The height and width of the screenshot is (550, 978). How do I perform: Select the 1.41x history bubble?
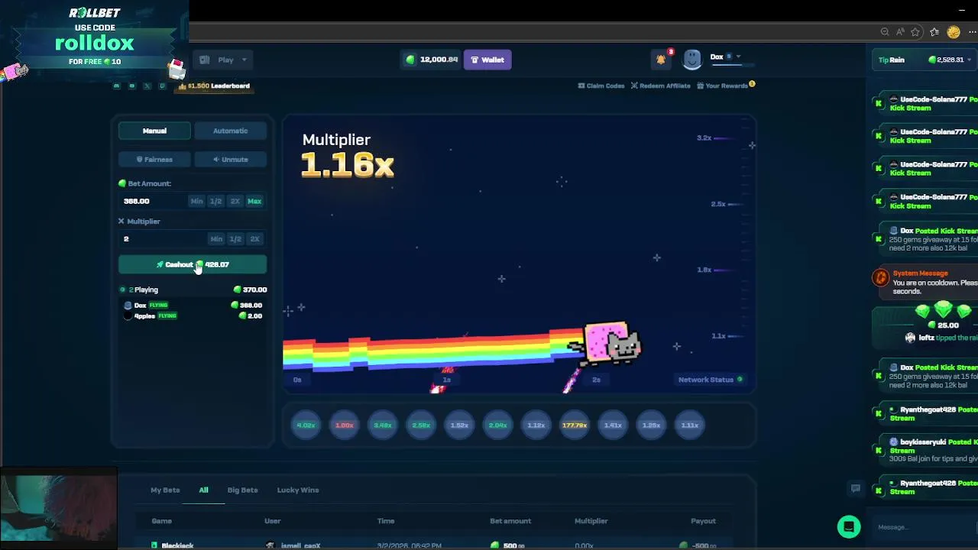pyautogui.click(x=613, y=425)
